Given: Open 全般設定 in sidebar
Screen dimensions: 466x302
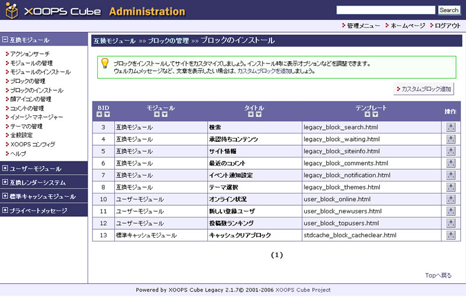Looking at the screenshot, I should tap(22, 135).
